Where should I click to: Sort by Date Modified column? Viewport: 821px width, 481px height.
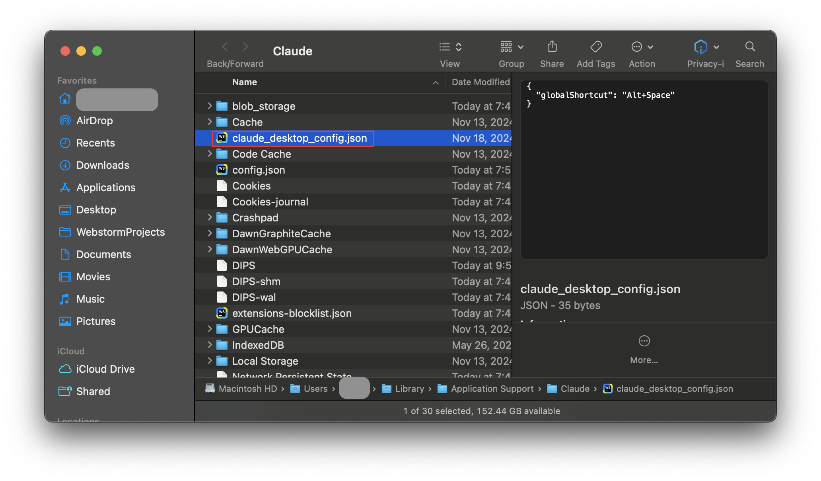click(x=480, y=82)
